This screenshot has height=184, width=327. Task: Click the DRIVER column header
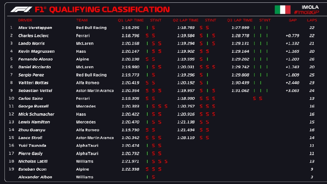[x=25, y=20]
